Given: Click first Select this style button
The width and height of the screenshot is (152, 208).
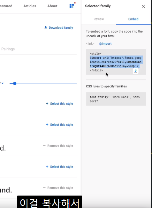Looking at the screenshot, I should [x=59, y=104].
